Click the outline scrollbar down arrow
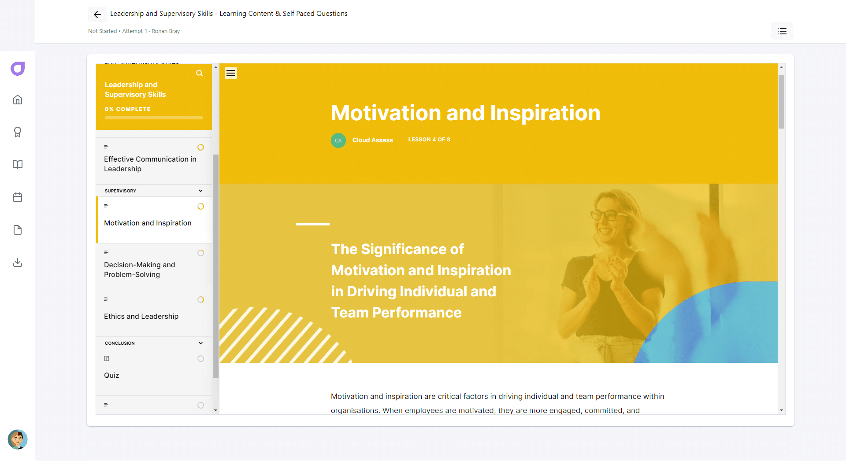The height and width of the screenshot is (461, 846). (x=215, y=410)
